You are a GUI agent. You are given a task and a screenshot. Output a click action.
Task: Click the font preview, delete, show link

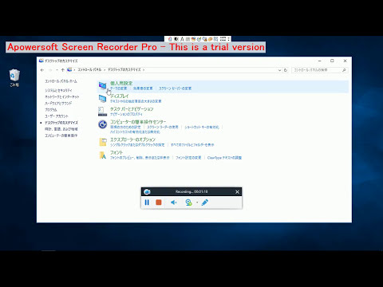(x=140, y=158)
